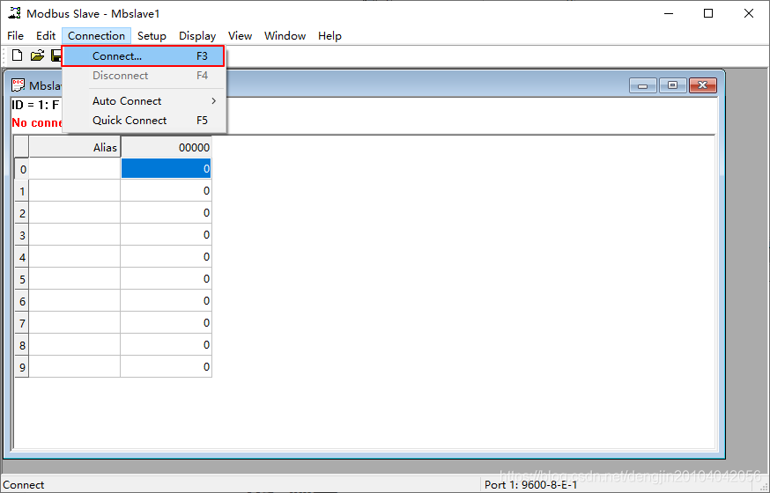Click the red No connection status text

(x=37, y=122)
